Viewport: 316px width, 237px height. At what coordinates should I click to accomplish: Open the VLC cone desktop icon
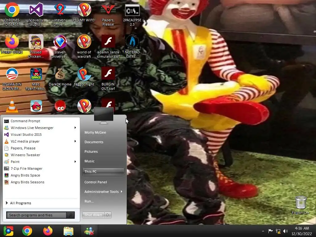(12, 106)
